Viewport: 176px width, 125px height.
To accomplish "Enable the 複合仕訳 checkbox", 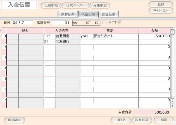I will coord(104,22).
